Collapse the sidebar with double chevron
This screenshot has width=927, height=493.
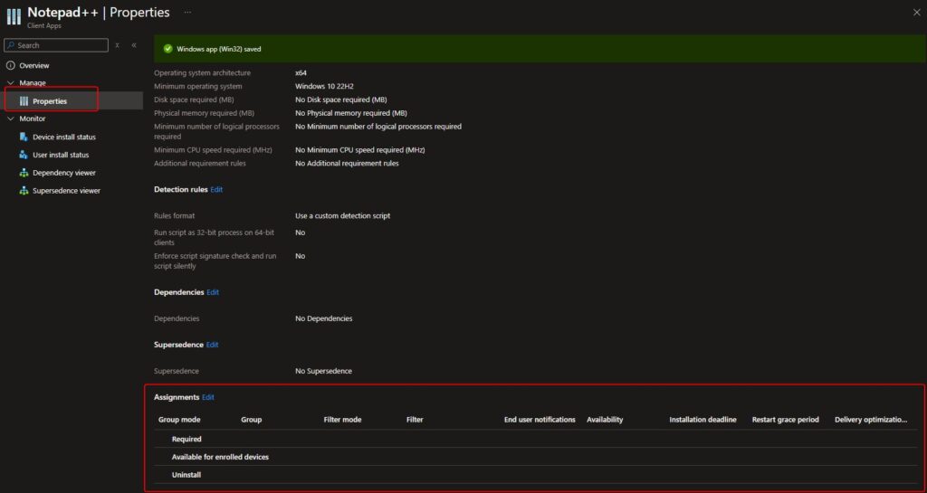pyautogui.click(x=134, y=45)
